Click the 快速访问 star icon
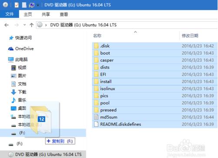 [x=11, y=38]
